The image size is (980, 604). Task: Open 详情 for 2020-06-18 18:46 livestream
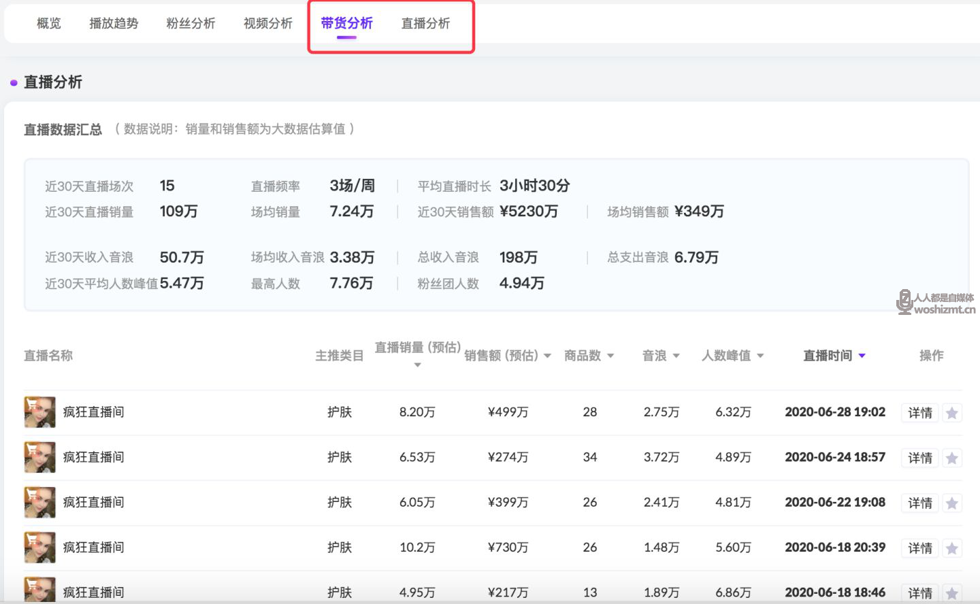[920, 592]
